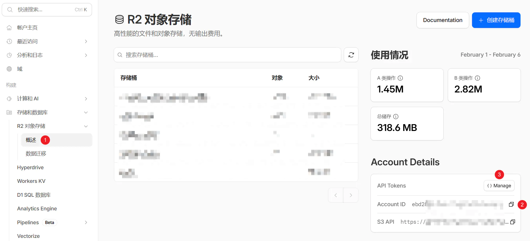Open the Workers KV page
This screenshot has width=530, height=241.
(31, 181)
